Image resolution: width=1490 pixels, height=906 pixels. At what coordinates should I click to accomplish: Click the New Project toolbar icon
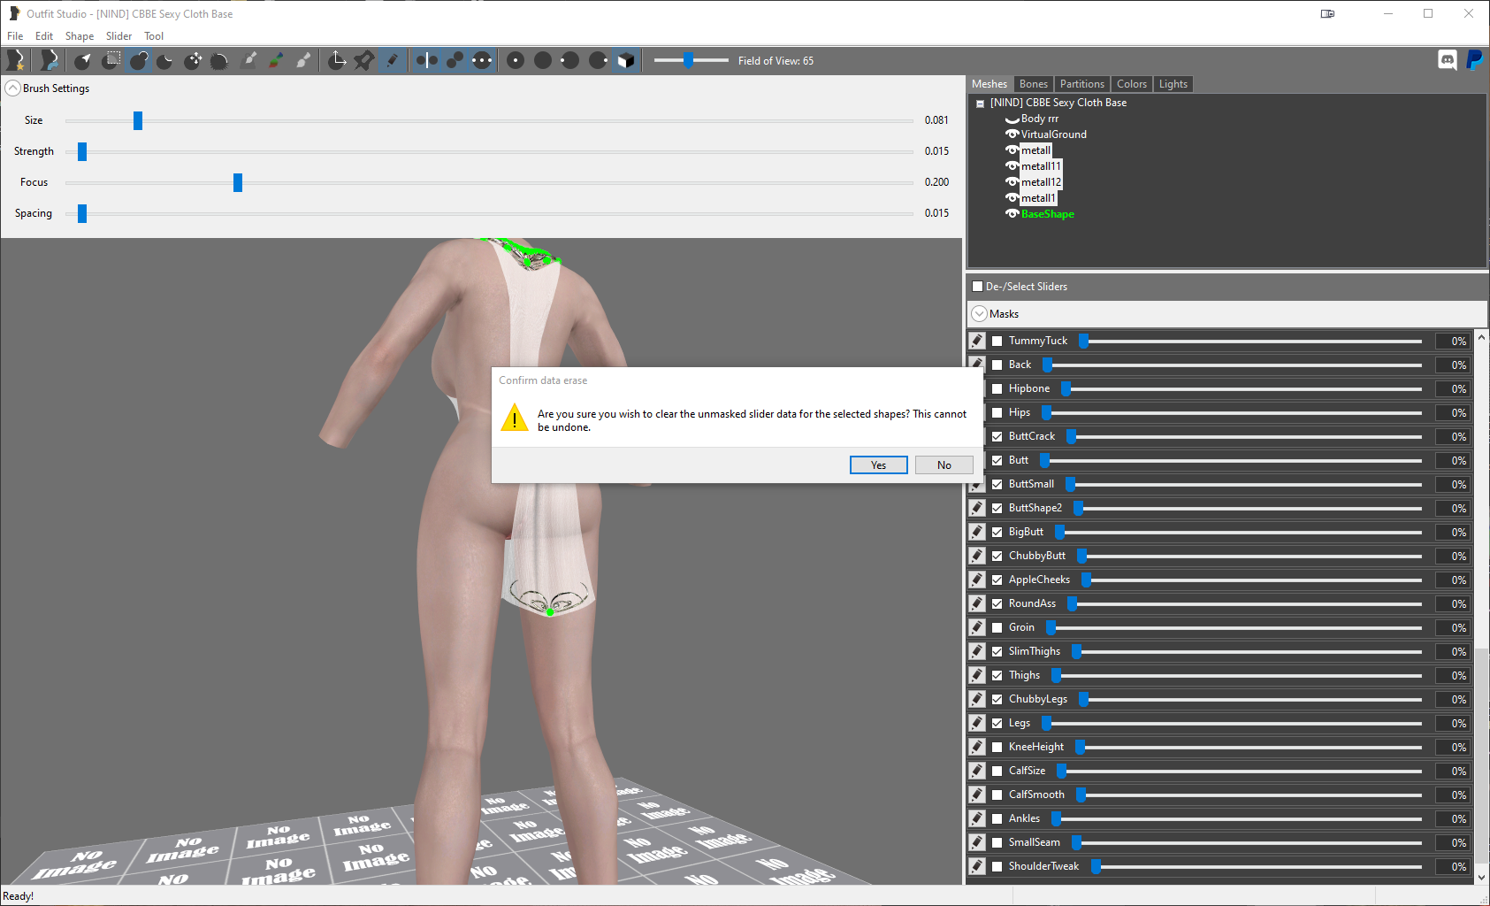coord(16,60)
